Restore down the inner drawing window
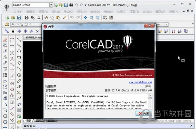196x129 pixels. [188, 11]
